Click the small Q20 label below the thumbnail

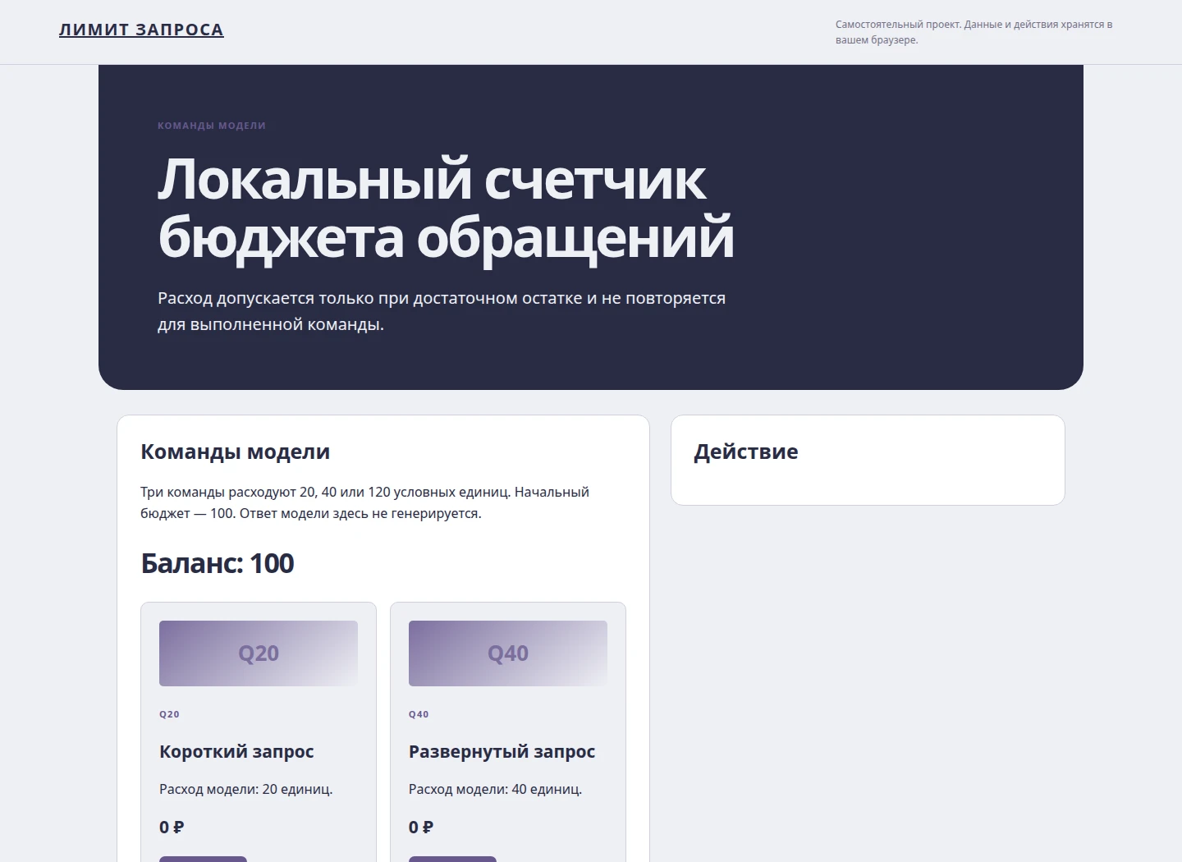coord(169,714)
